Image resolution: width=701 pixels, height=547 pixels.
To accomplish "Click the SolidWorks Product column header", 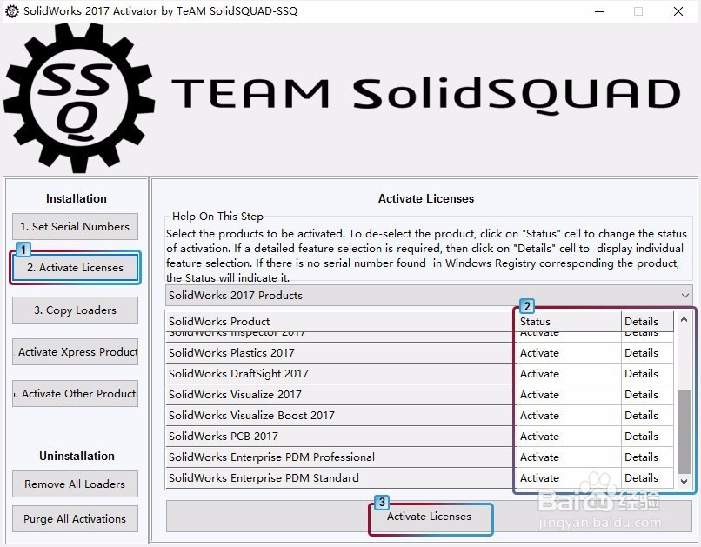I will coord(341,321).
